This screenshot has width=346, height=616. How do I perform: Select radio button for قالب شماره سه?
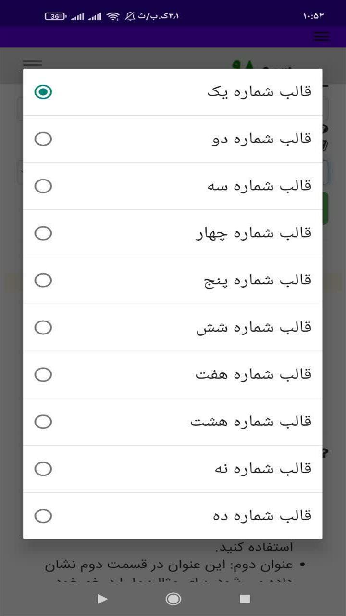pyautogui.click(x=43, y=186)
